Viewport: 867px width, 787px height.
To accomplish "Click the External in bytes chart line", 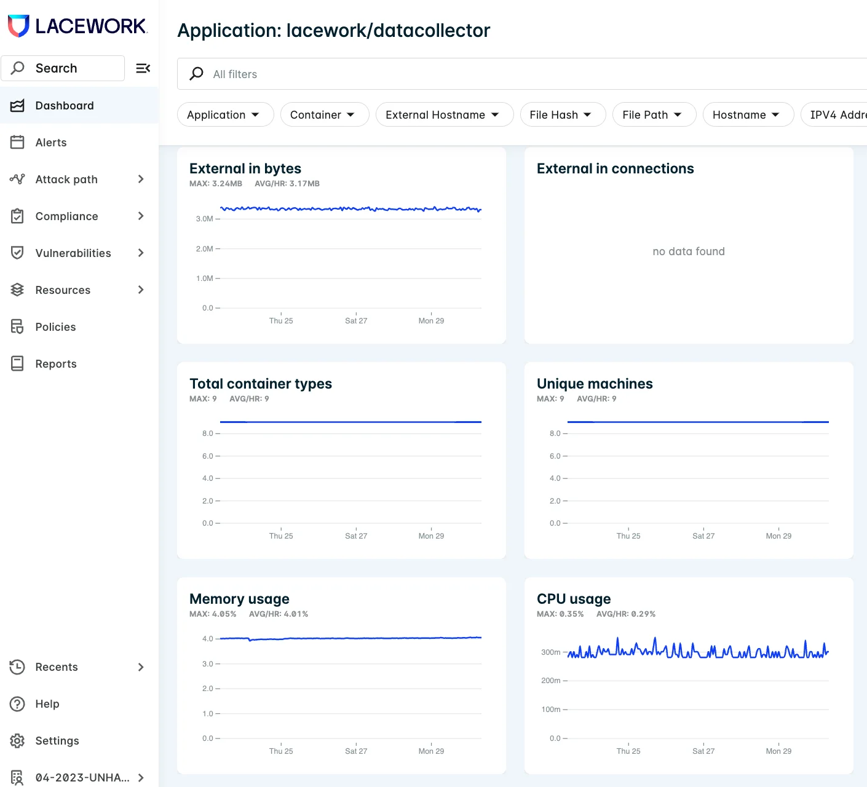I will 350,209.
